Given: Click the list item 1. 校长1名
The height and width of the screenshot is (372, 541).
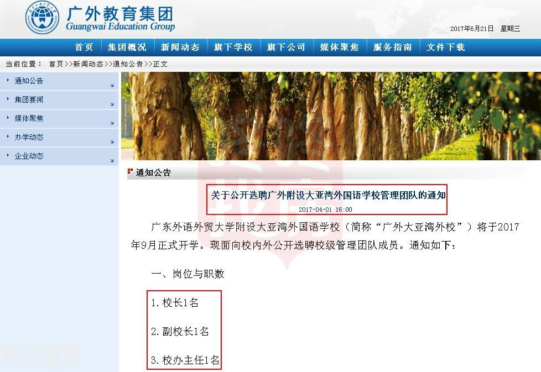Looking at the screenshot, I should [175, 303].
